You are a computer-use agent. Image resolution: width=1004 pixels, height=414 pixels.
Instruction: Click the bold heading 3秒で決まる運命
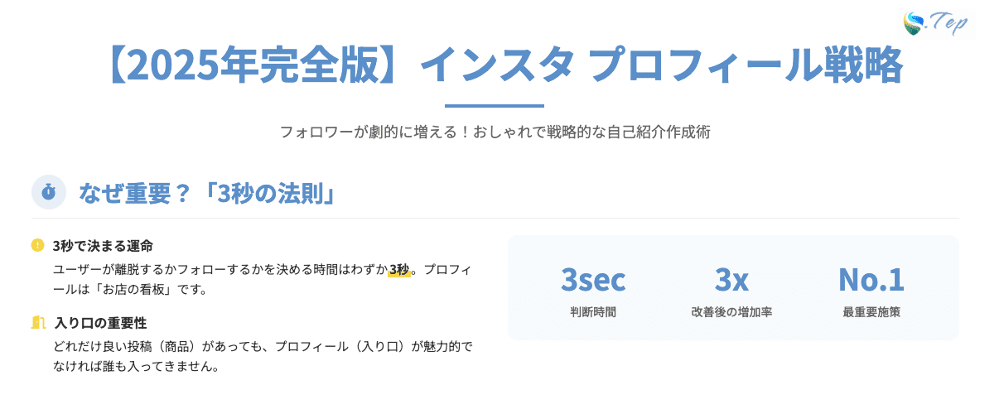pyautogui.click(x=103, y=246)
